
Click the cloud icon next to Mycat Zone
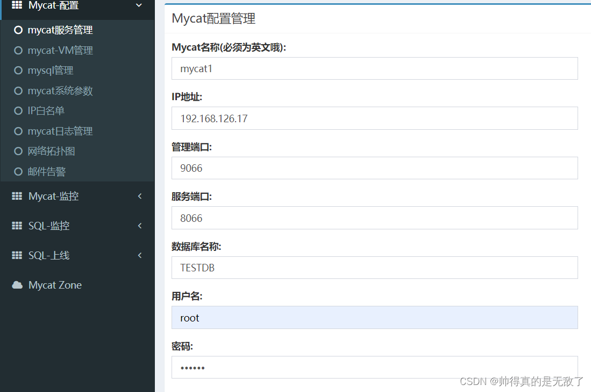pos(16,285)
